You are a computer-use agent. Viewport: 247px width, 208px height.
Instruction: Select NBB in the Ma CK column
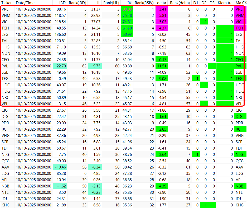coord(240,186)
